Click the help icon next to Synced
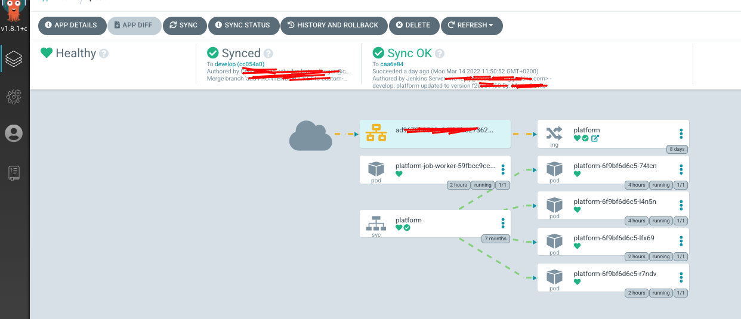 268,54
